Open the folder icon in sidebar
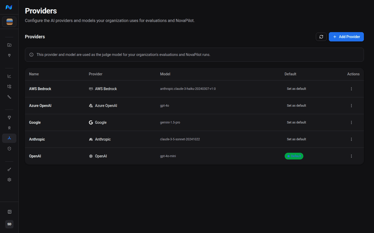The height and width of the screenshot is (233, 374). tap(9, 45)
